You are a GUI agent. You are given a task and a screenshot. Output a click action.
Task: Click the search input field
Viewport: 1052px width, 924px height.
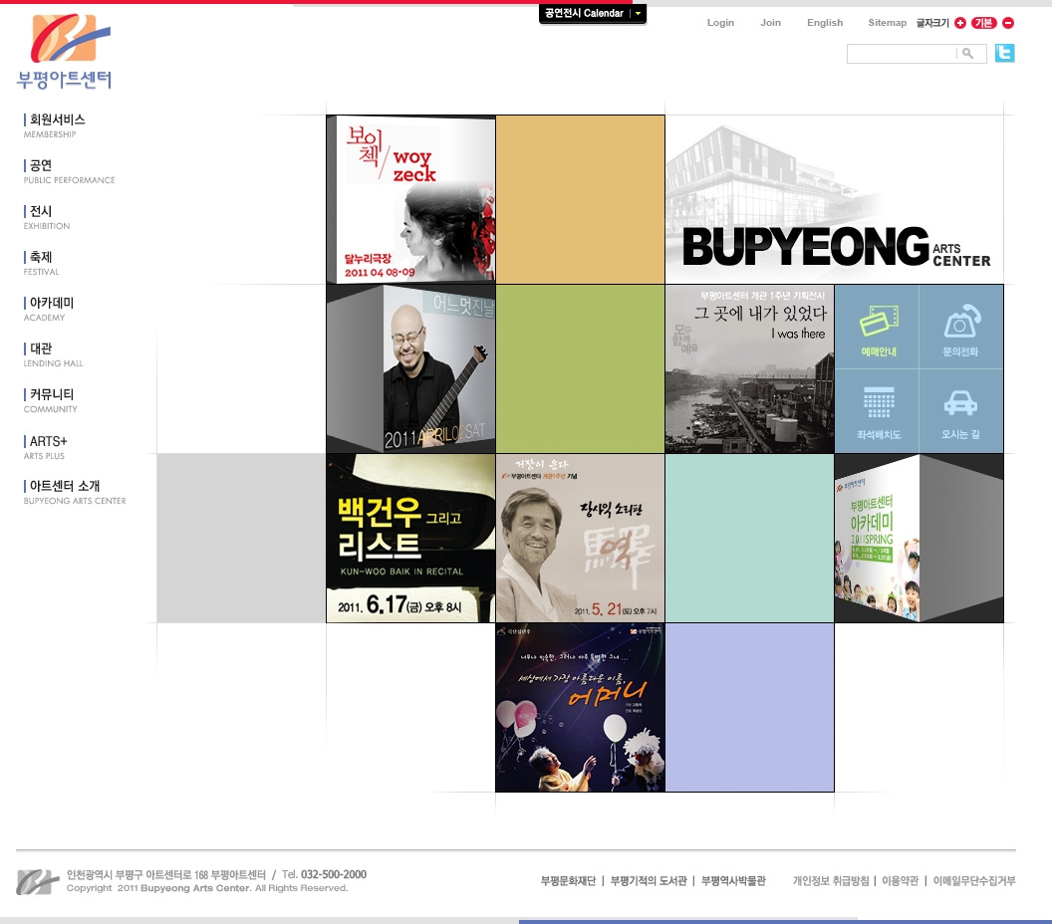(902, 54)
